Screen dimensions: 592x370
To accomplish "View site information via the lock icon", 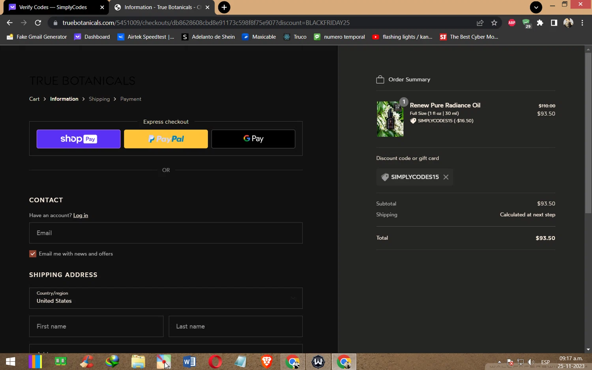I will click(x=55, y=23).
